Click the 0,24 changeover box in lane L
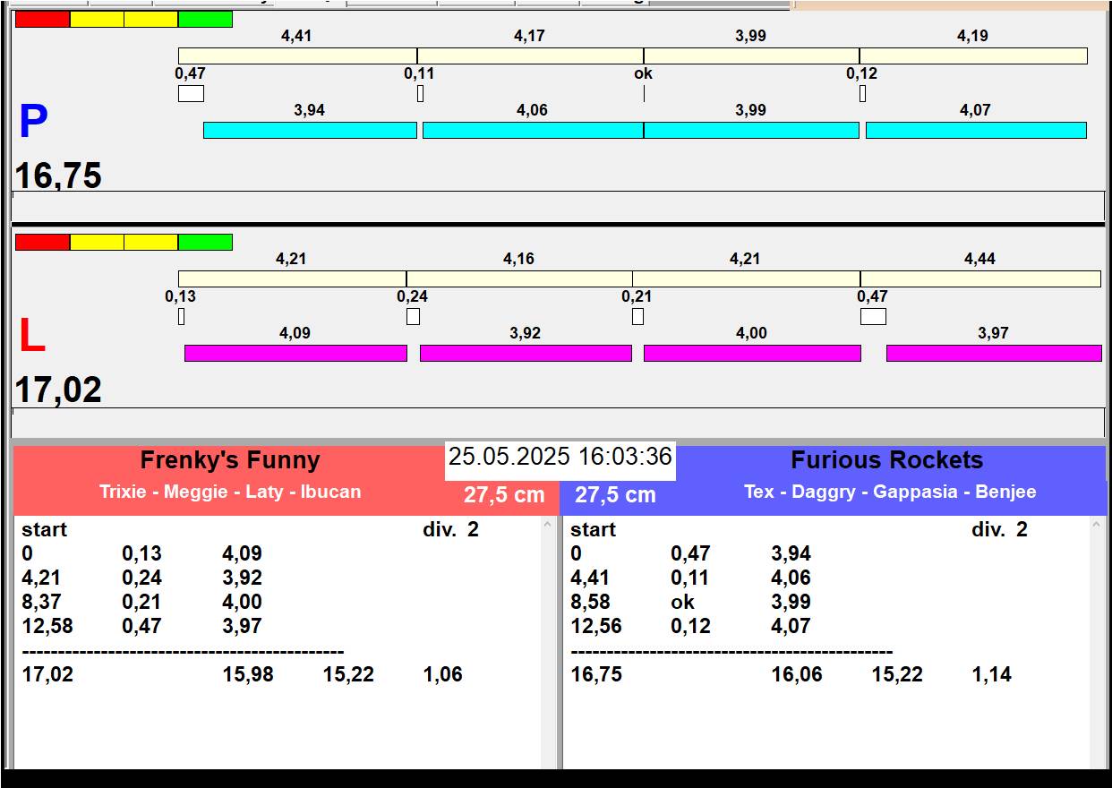 click(x=413, y=316)
